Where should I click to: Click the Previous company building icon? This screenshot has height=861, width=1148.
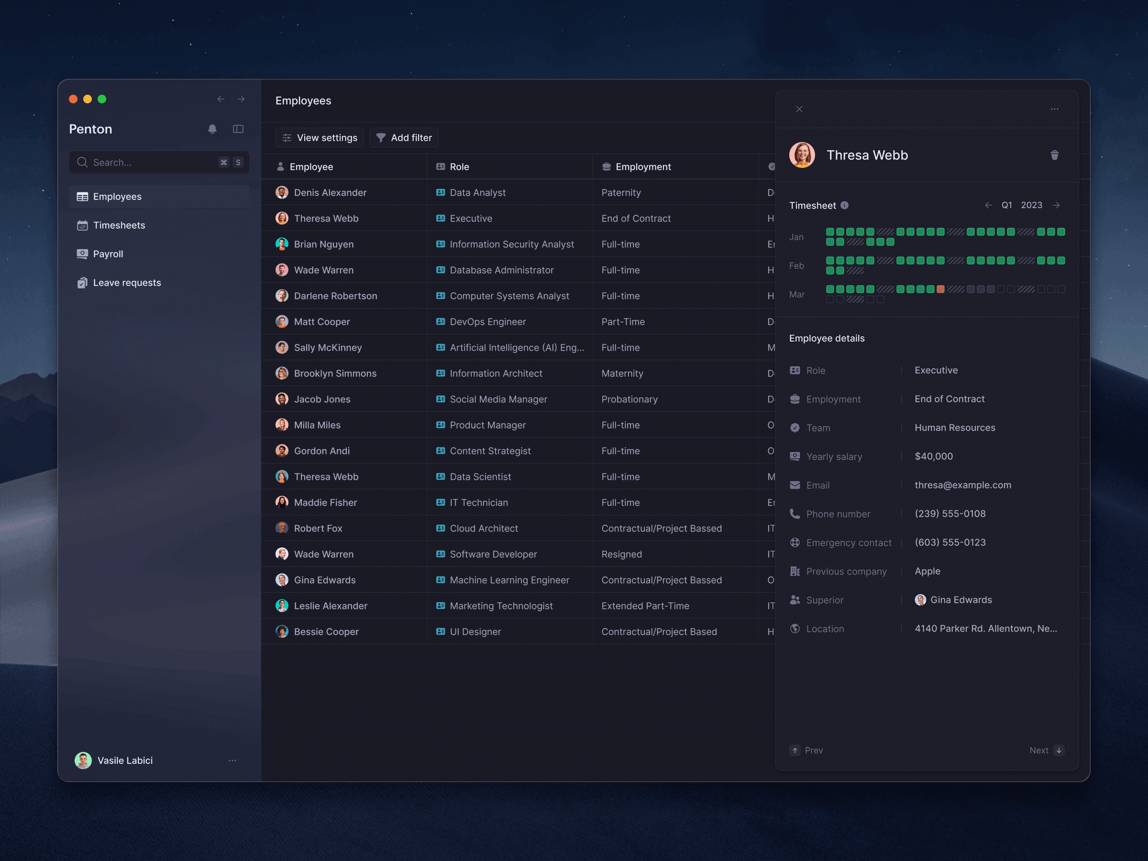[795, 572]
